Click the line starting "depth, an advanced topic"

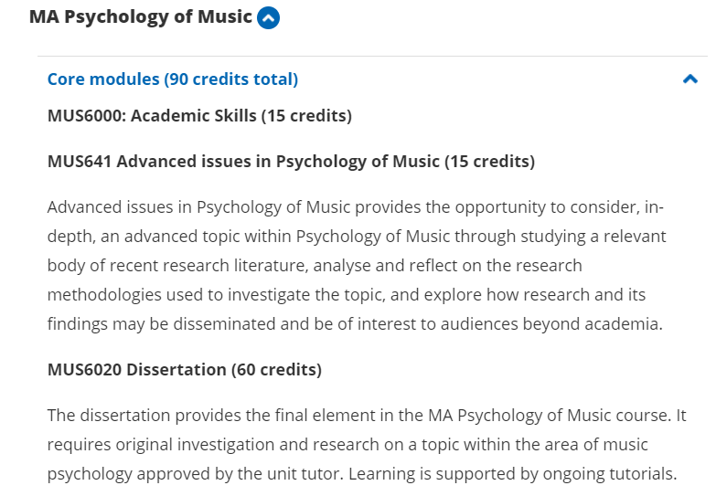click(357, 237)
